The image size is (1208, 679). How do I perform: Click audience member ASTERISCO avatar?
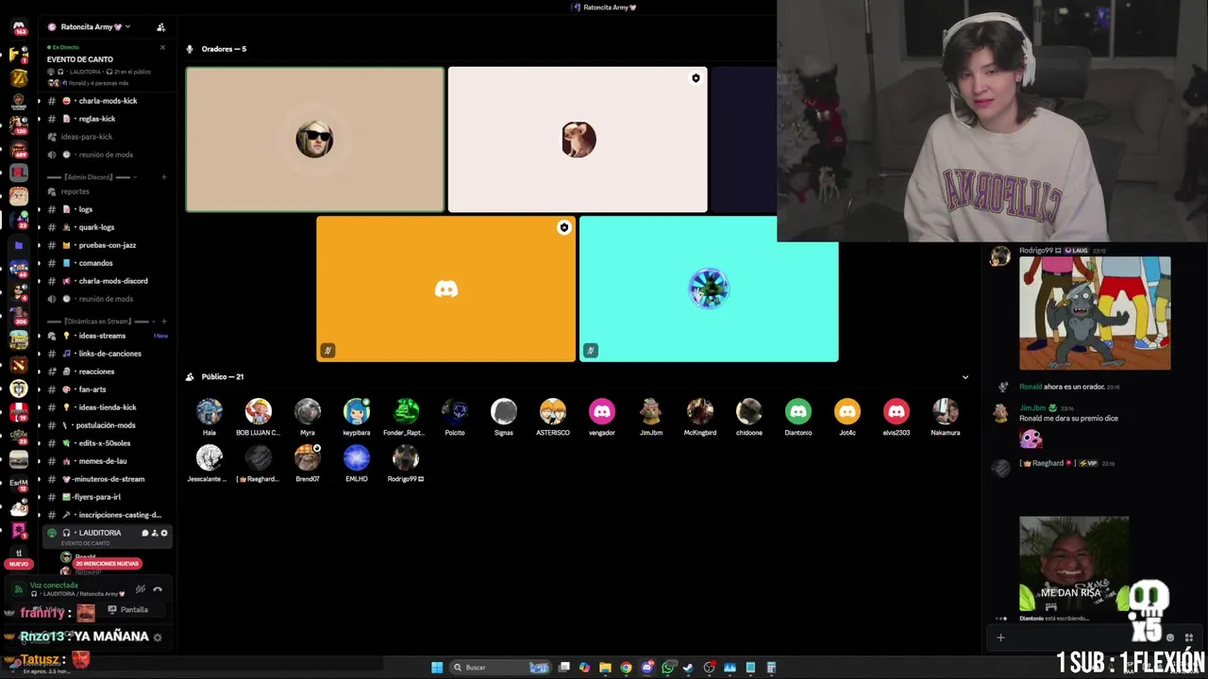click(553, 411)
